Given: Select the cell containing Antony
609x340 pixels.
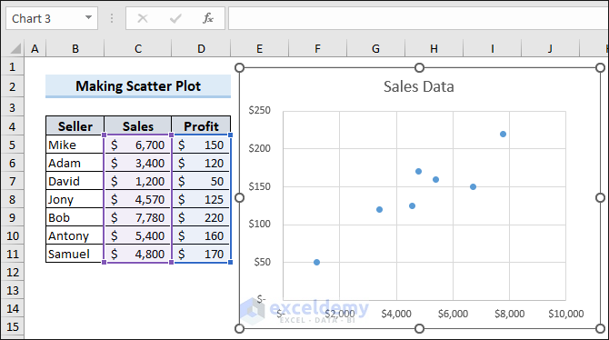Looking at the screenshot, I should [75, 235].
